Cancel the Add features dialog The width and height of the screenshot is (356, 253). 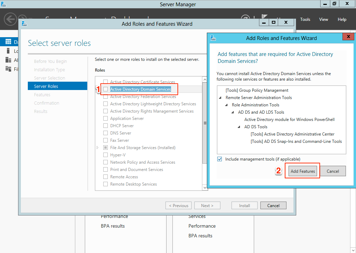(333, 171)
